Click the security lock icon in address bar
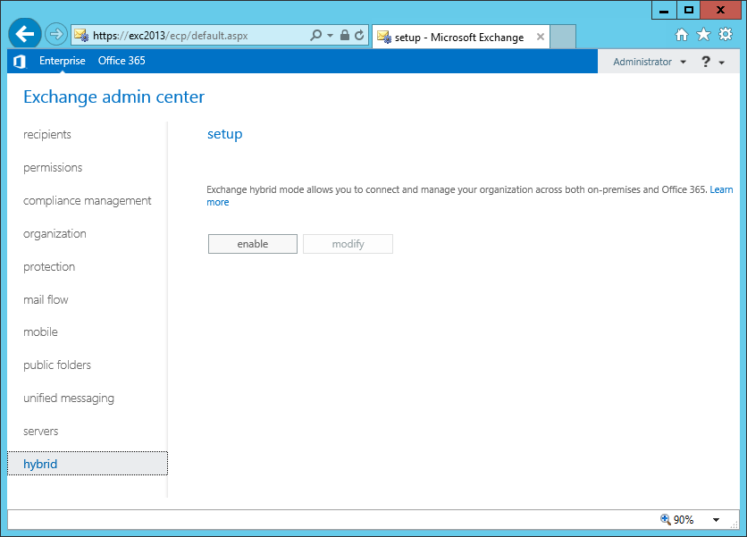 (x=344, y=35)
